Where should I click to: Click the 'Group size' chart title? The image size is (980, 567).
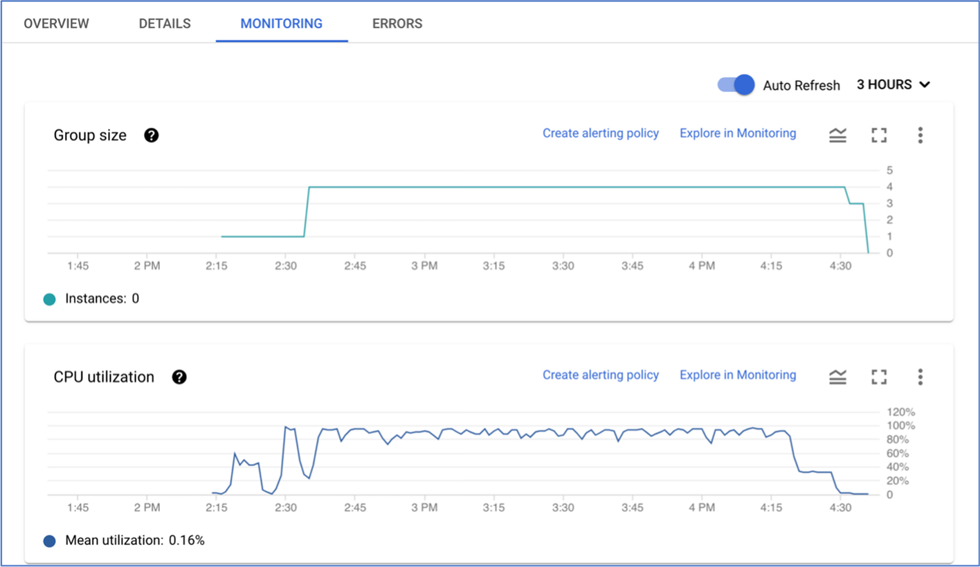(90, 136)
